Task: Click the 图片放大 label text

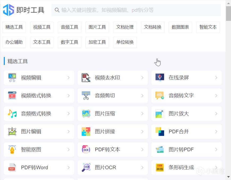Action: pyautogui.click(x=179, y=114)
